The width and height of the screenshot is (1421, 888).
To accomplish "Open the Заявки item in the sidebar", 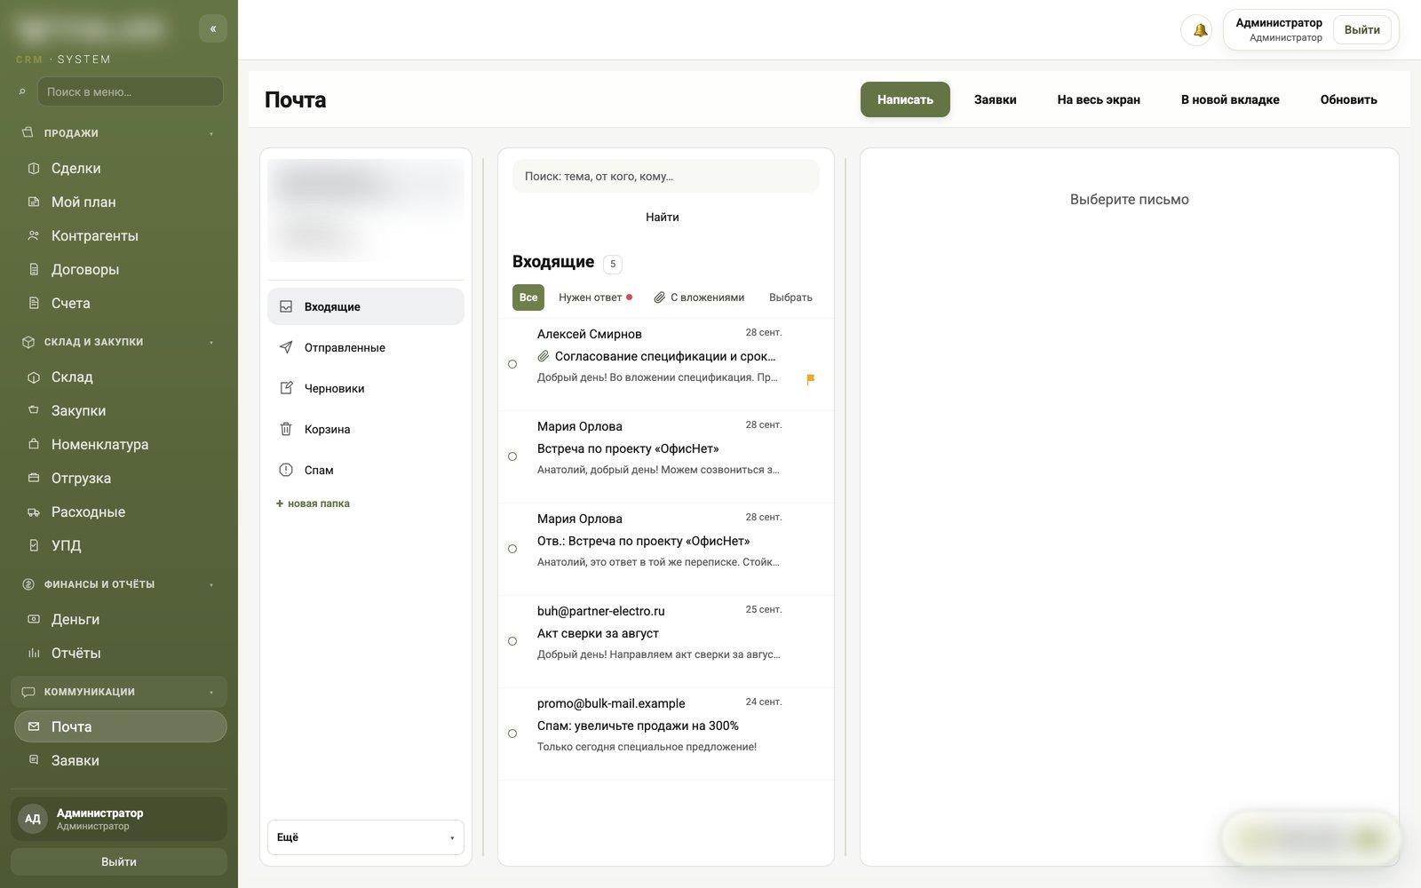I will (x=121, y=760).
